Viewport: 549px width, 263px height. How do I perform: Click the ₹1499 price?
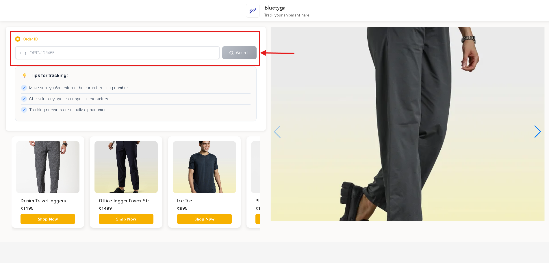105,208
